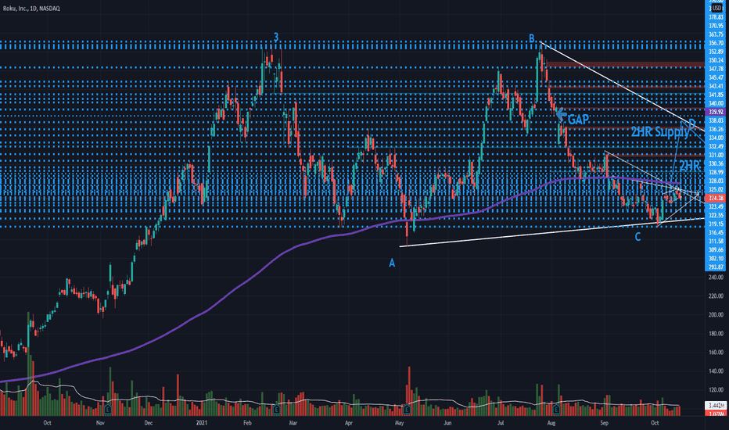Click the 3.442M volume average label

click(x=716, y=405)
